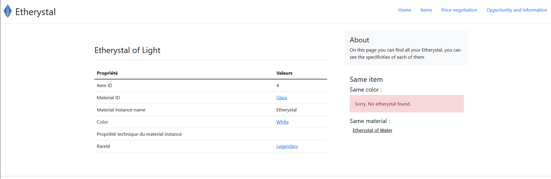Screen dimensions: 551x179
Task: Open the Price negotiation menu item
Action: pyautogui.click(x=459, y=10)
